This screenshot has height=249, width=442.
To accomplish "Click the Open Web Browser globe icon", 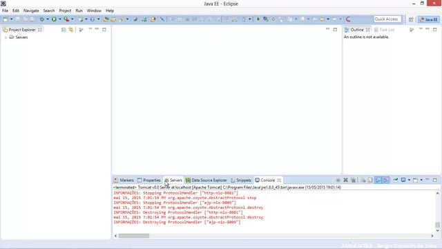I will coord(135,19).
